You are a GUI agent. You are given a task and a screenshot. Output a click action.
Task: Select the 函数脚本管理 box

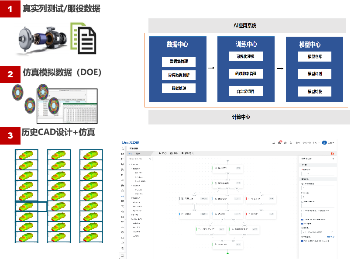click(246, 74)
